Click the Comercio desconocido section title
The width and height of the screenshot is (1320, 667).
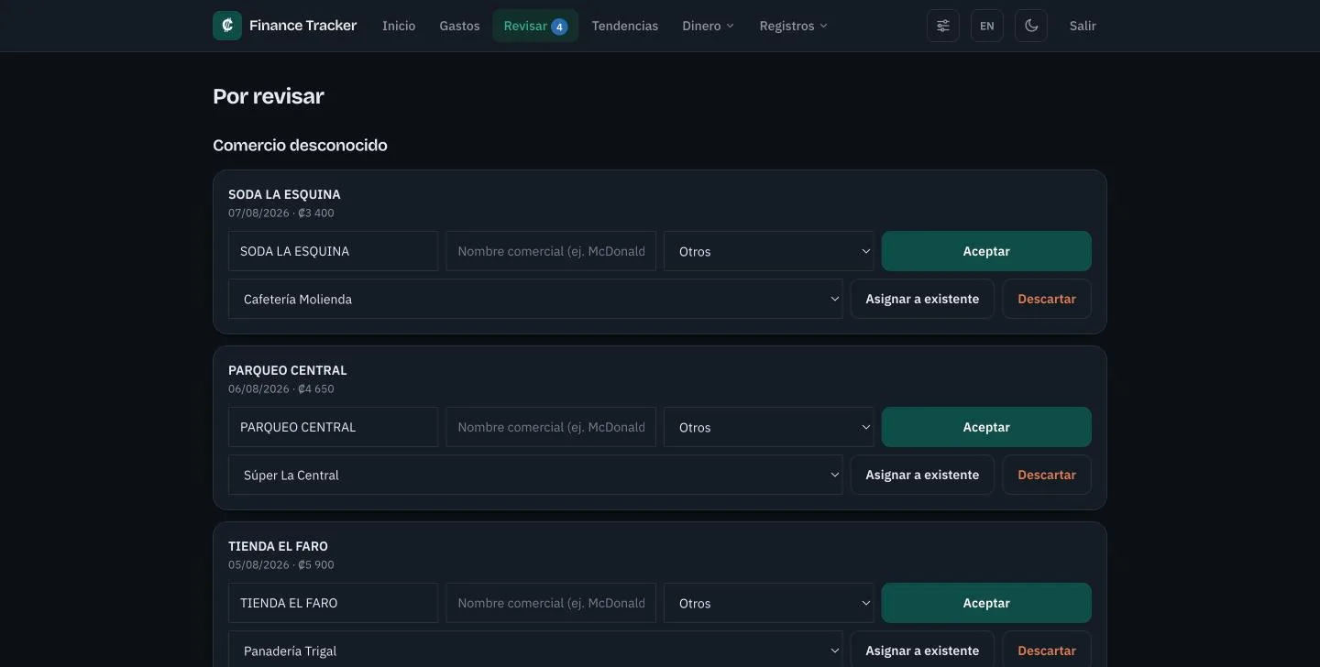(x=300, y=145)
